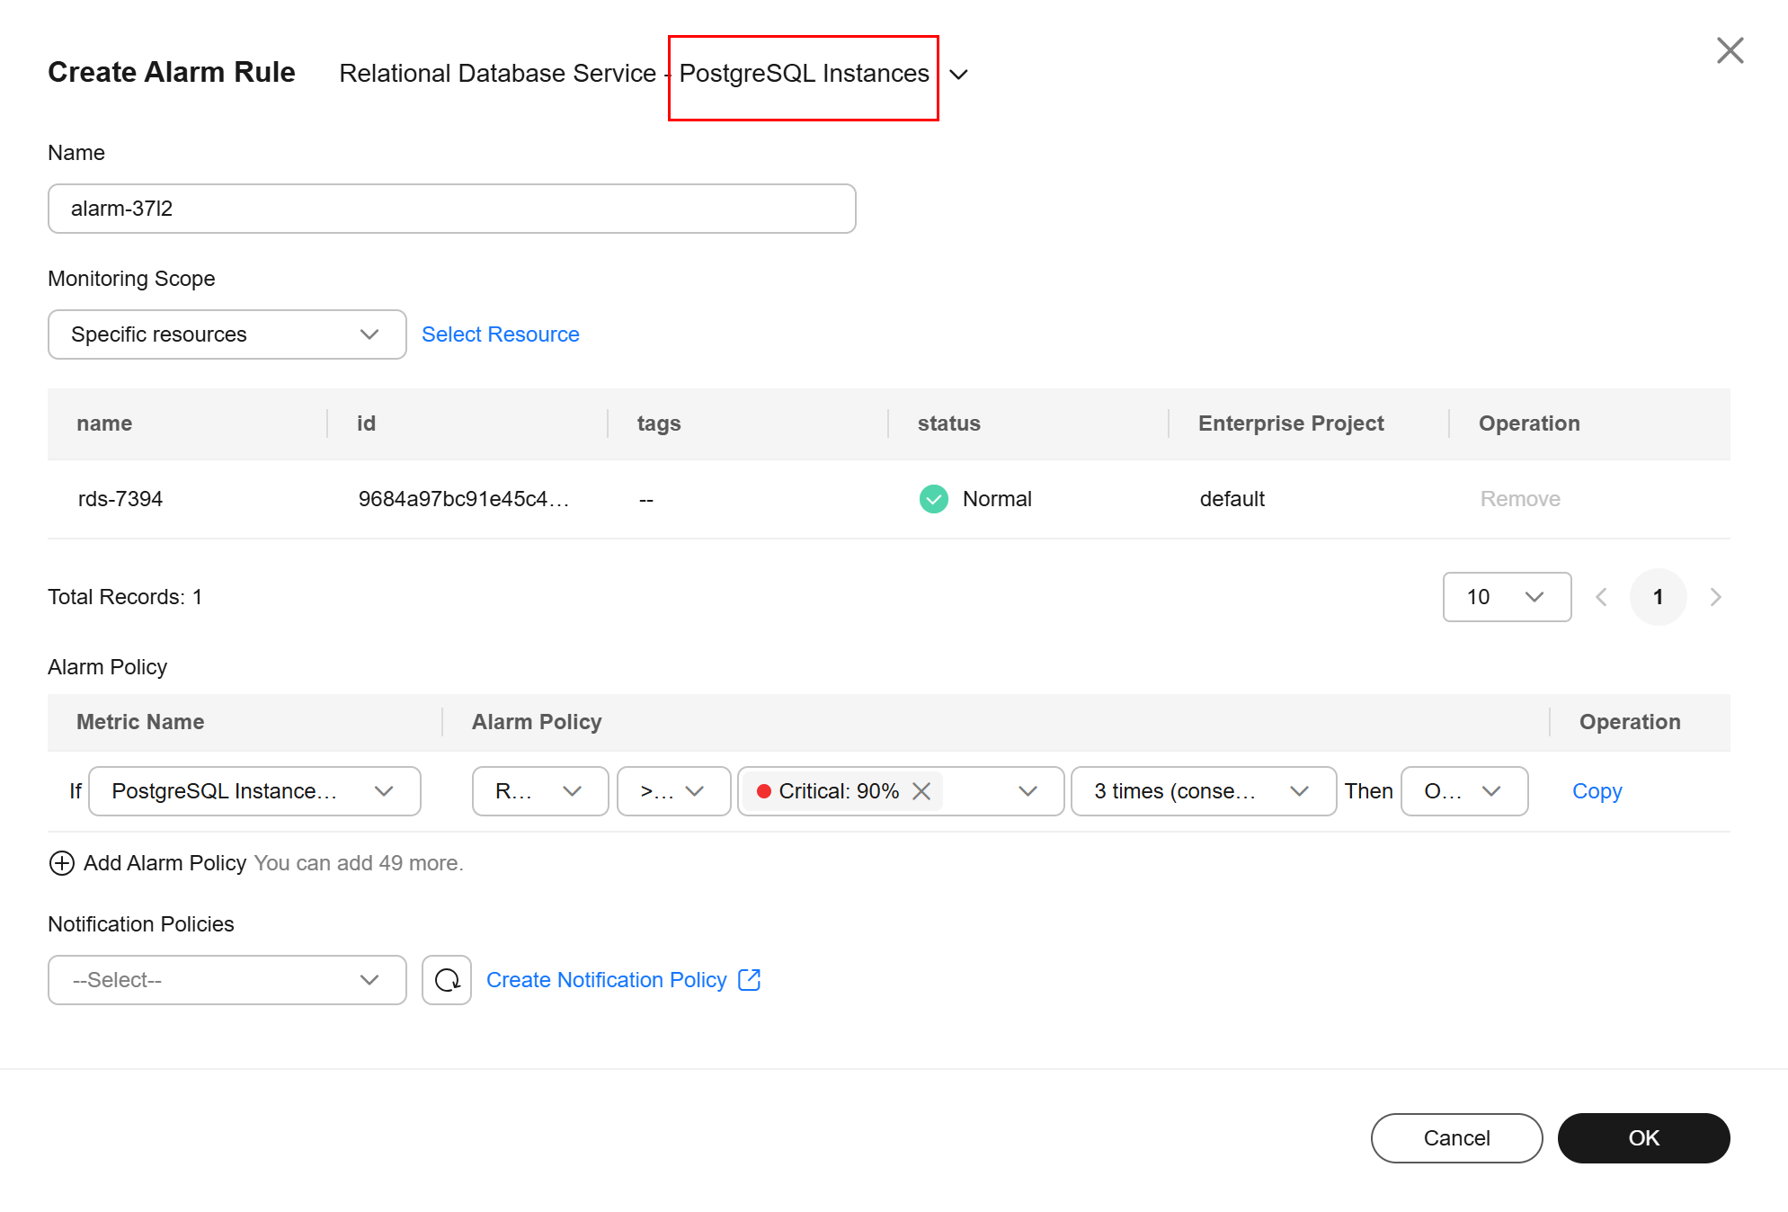Open the Notification Policies select dropdown
1788x1212 pixels.
point(227,980)
